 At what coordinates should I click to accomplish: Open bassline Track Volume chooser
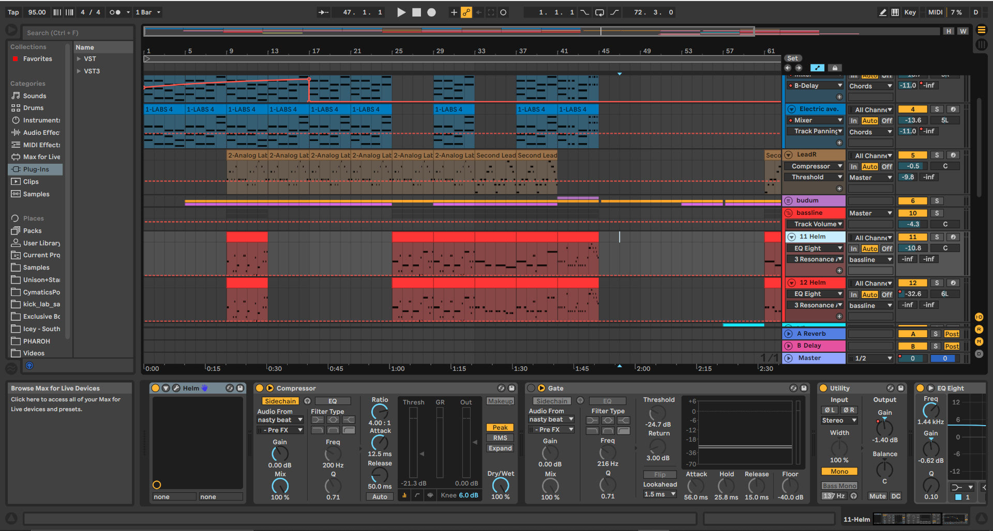tap(815, 224)
